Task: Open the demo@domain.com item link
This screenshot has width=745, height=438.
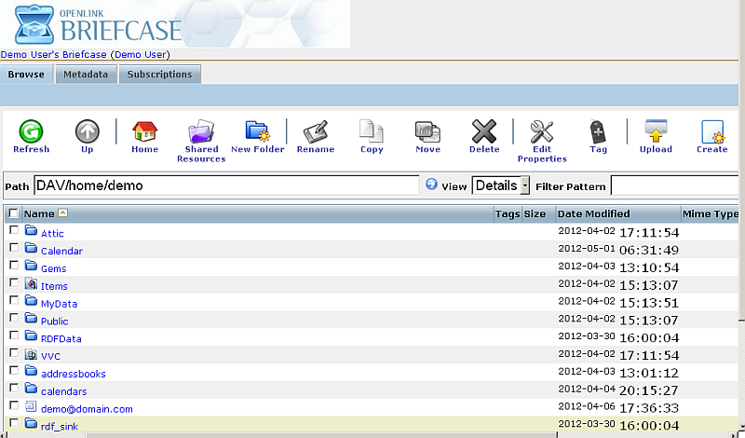Action: point(87,409)
